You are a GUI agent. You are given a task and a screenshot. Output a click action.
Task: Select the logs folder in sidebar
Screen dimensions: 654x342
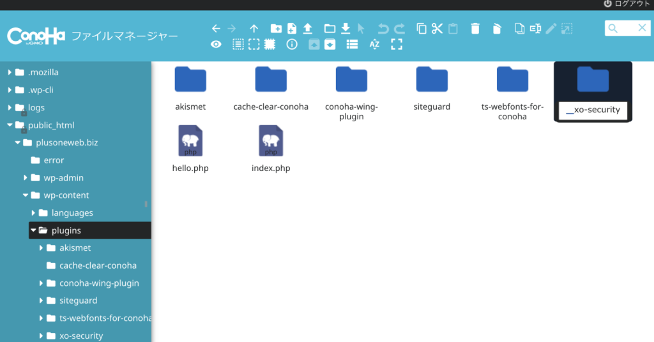click(x=36, y=108)
